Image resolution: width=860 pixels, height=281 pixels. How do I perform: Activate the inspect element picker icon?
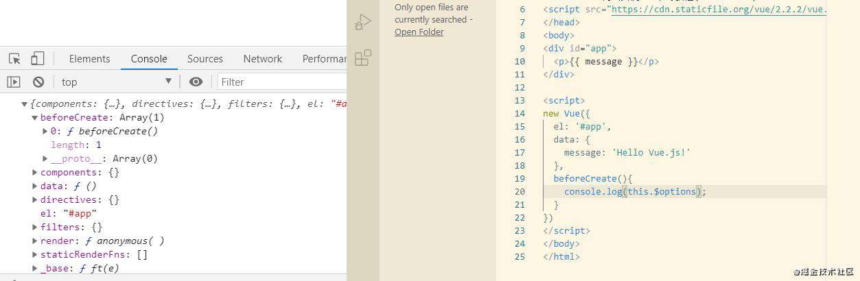coord(14,59)
